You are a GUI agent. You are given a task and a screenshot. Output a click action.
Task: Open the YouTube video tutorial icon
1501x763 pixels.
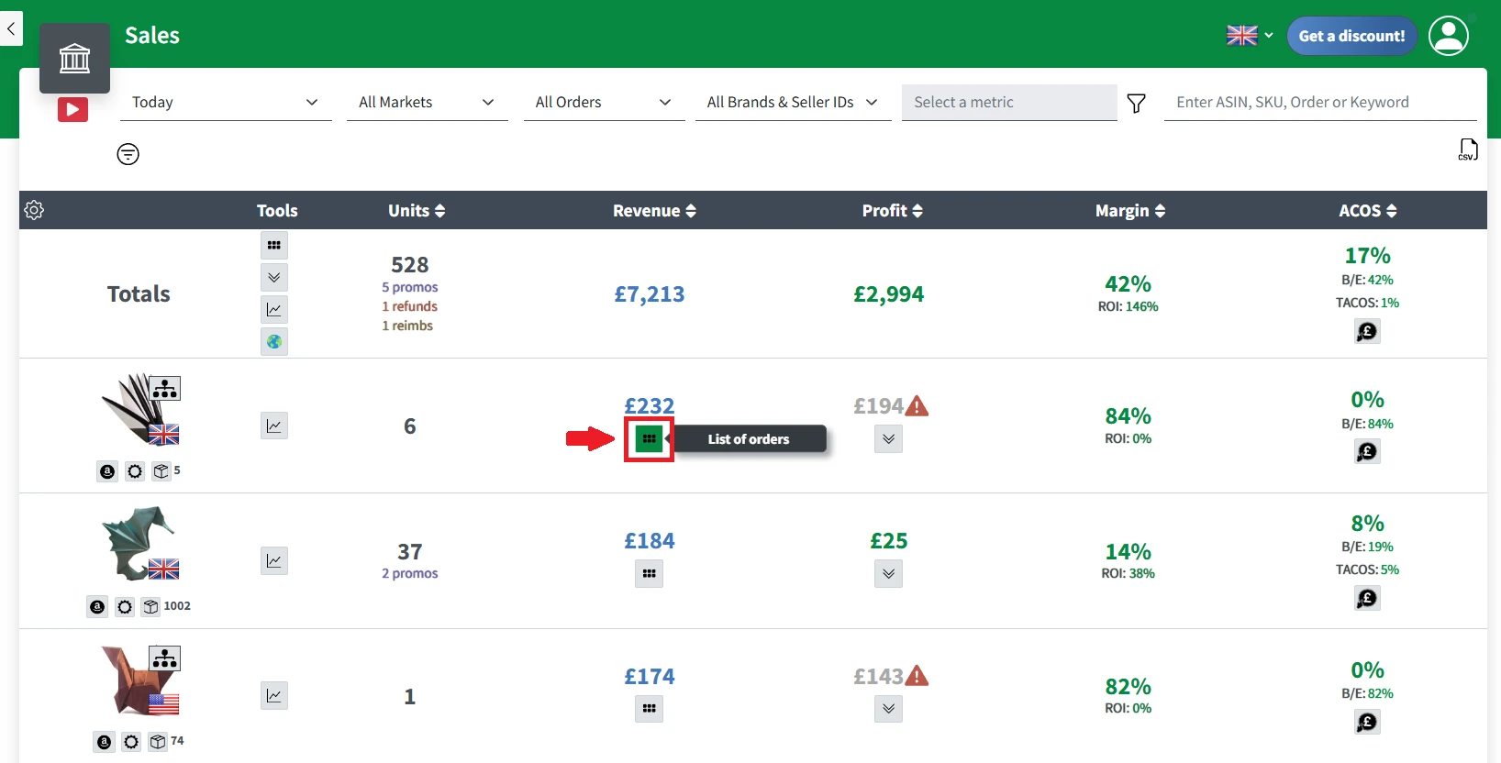72,110
